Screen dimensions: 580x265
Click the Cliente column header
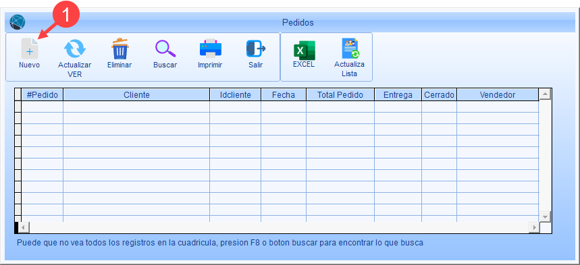136,95
